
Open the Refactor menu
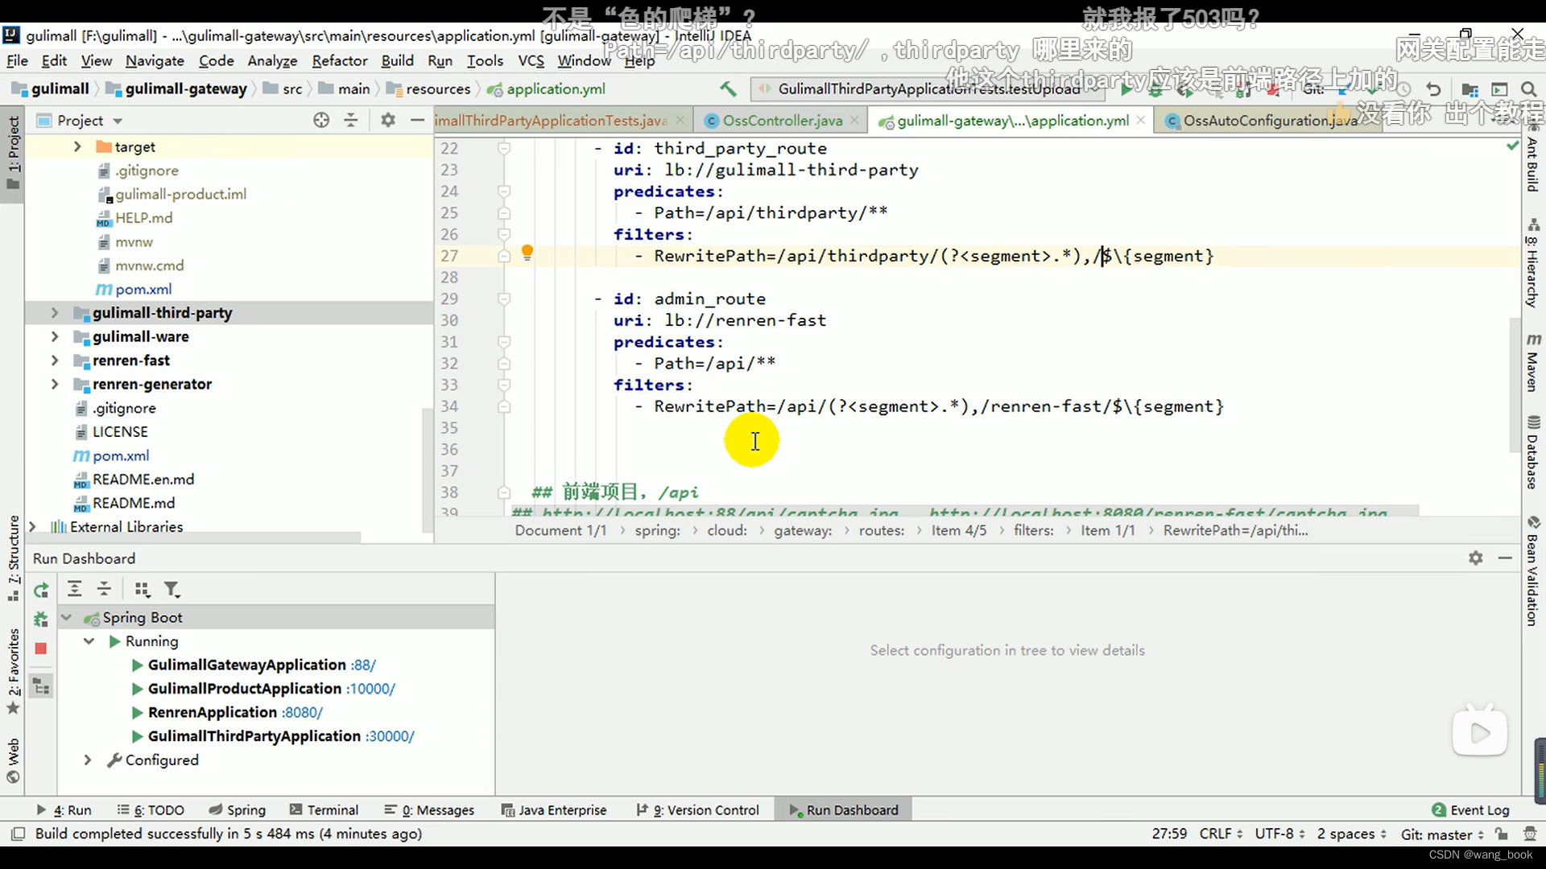[x=340, y=61]
